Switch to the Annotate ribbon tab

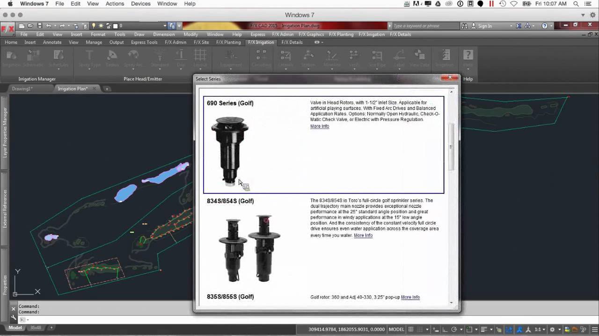(52, 42)
